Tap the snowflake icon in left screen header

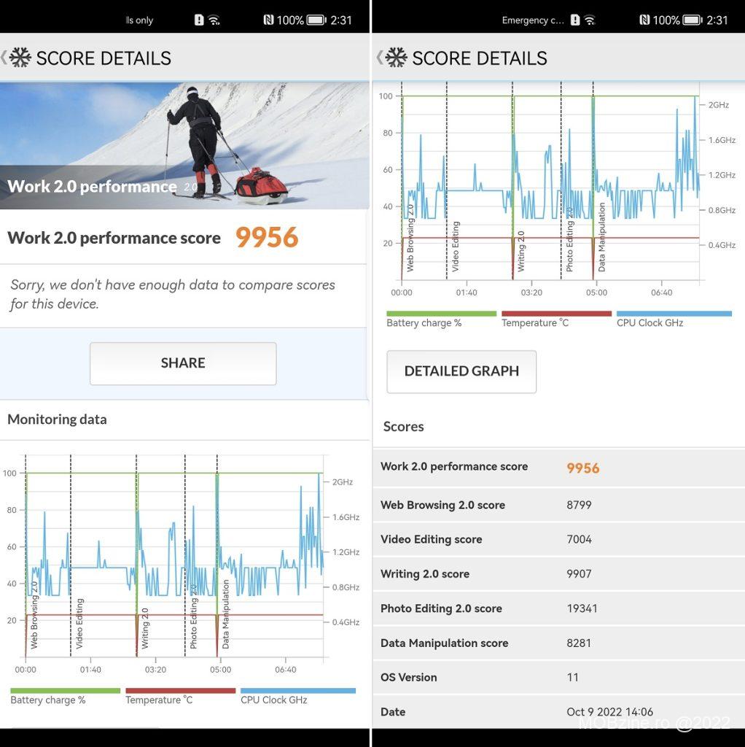coord(20,58)
